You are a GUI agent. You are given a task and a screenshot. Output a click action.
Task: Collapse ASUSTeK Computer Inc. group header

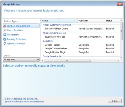[54, 33]
